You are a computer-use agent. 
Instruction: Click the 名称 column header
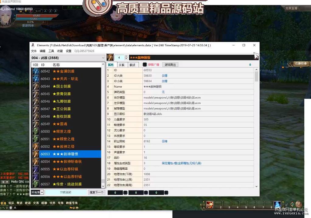click(56, 65)
